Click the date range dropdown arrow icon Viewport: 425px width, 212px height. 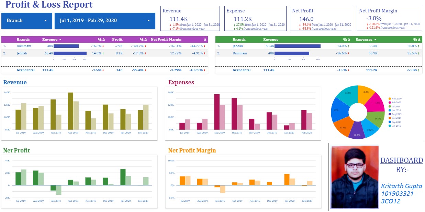[x=148, y=21]
